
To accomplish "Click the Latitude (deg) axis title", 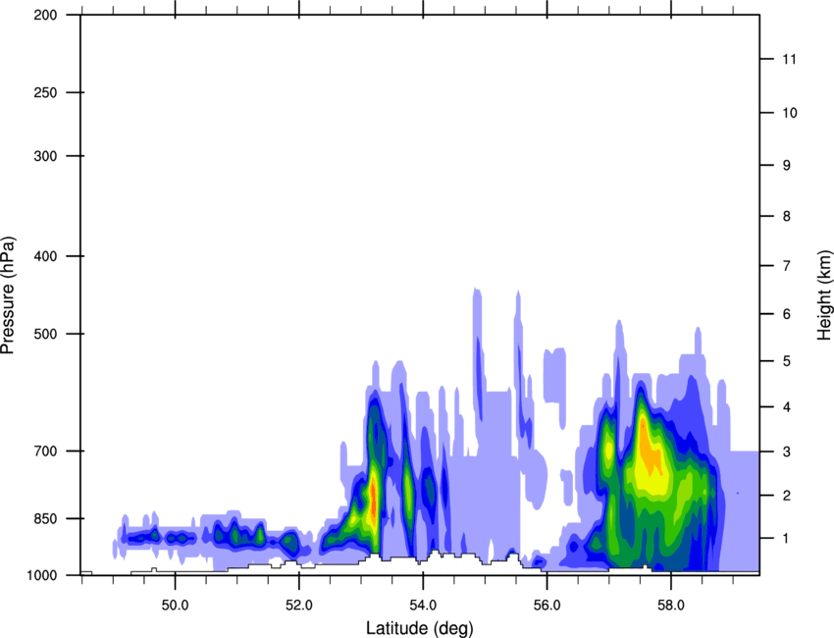I will 419,628.
